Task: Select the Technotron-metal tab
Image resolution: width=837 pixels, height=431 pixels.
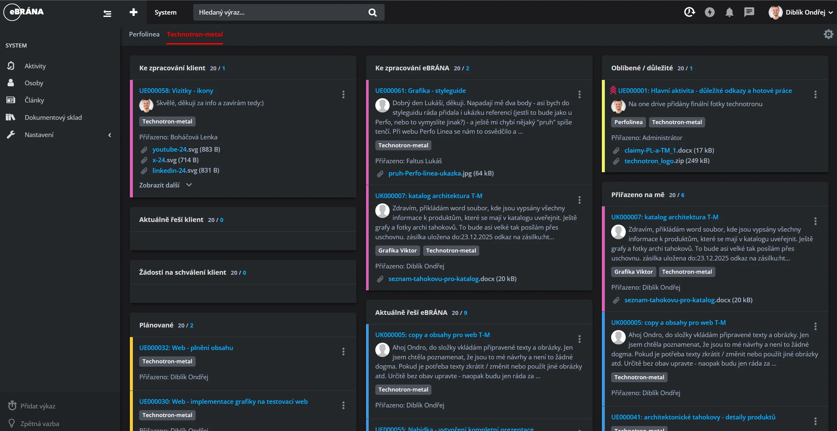Action: click(x=195, y=34)
